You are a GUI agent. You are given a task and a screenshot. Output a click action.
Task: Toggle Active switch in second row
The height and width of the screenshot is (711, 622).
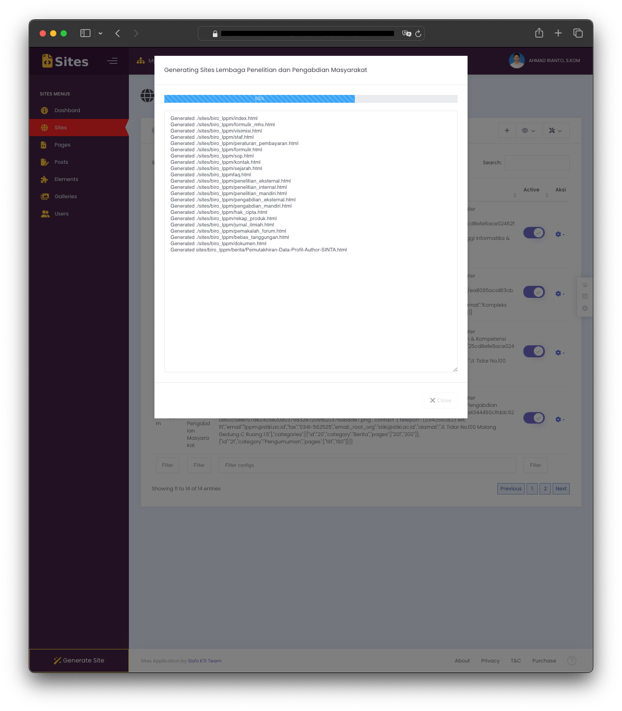coord(534,292)
